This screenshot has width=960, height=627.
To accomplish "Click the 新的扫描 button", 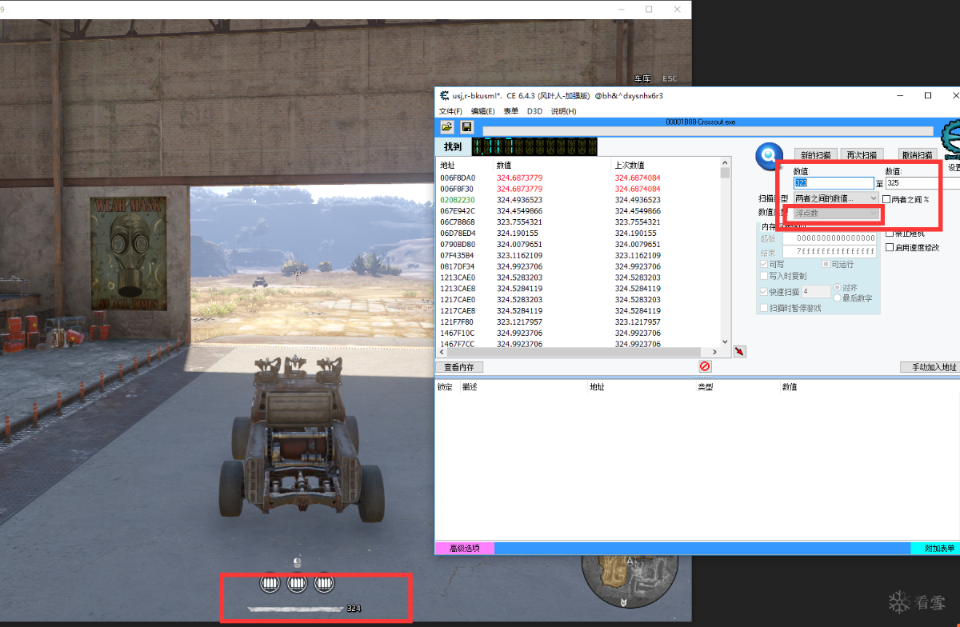I will 816,155.
